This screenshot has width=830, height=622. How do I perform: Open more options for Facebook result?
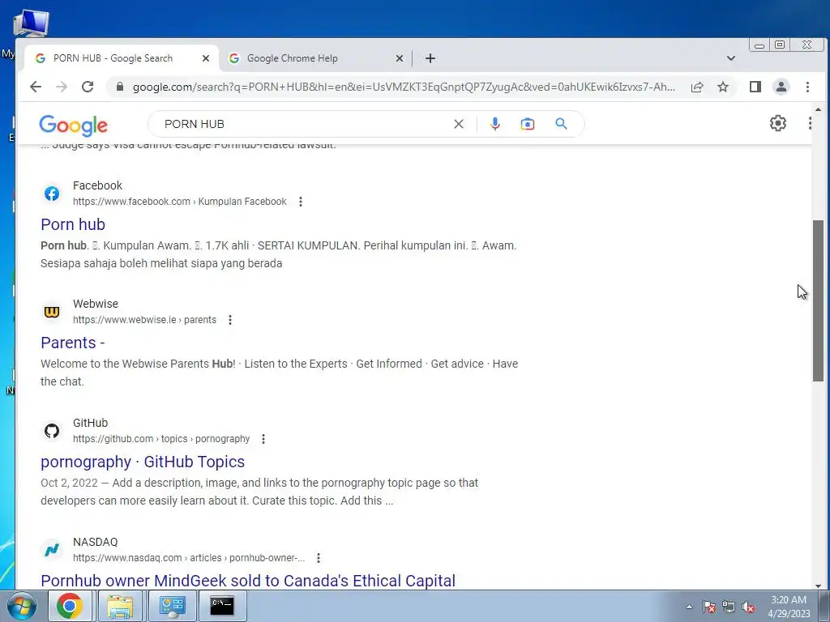pyautogui.click(x=301, y=202)
